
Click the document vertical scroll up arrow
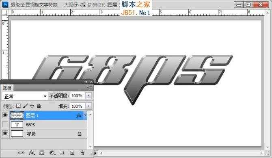point(268,13)
